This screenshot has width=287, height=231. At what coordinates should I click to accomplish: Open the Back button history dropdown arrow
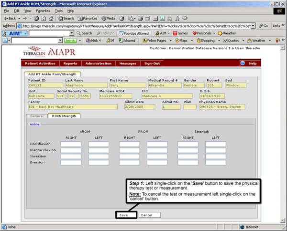pyautogui.click(x=19, y=19)
